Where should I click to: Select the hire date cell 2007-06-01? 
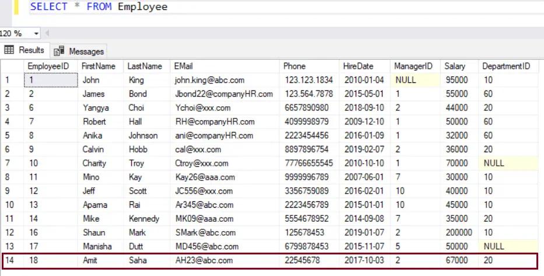pyautogui.click(x=363, y=177)
